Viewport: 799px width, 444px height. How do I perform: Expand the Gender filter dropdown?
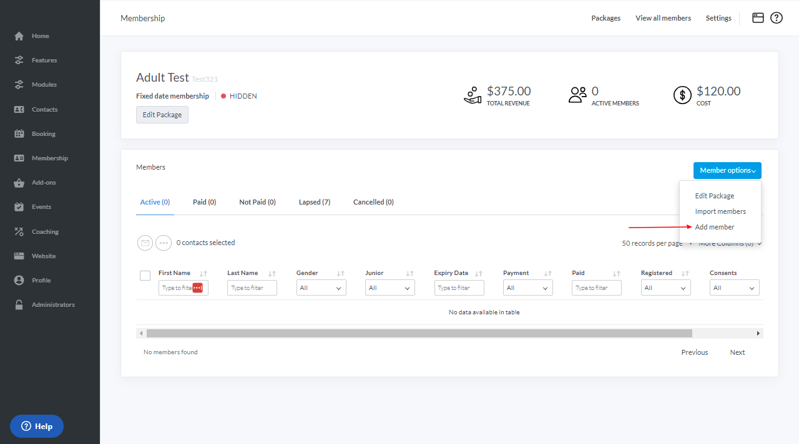tap(321, 288)
